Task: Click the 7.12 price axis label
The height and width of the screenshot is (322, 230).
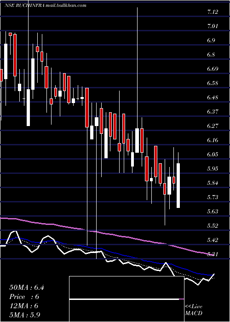Action: coord(213,12)
